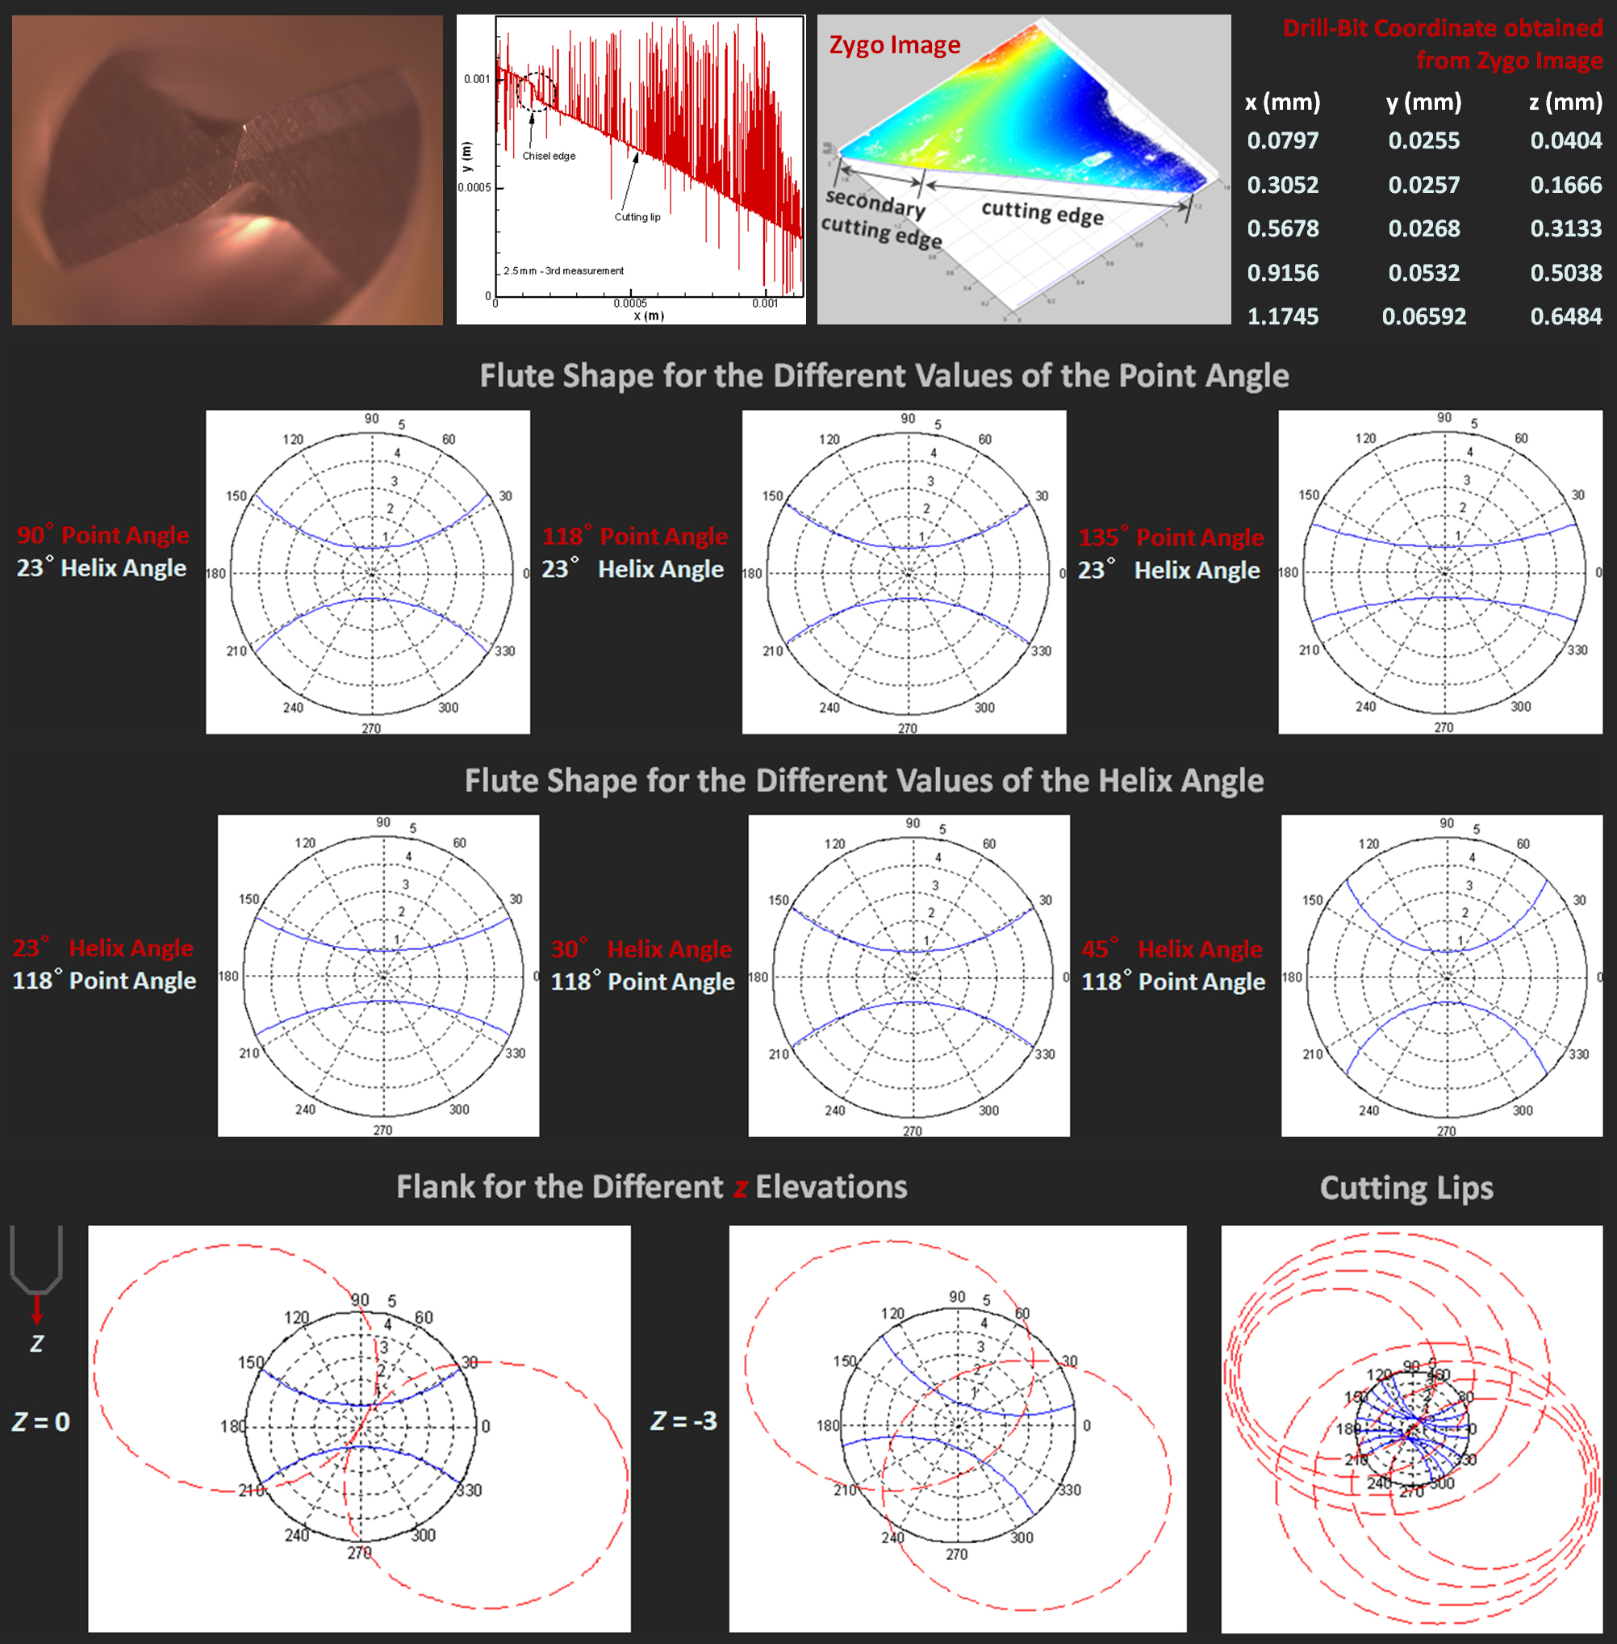Click the Z = 0 flank plot
The image size is (1617, 1644).
coord(359,1428)
